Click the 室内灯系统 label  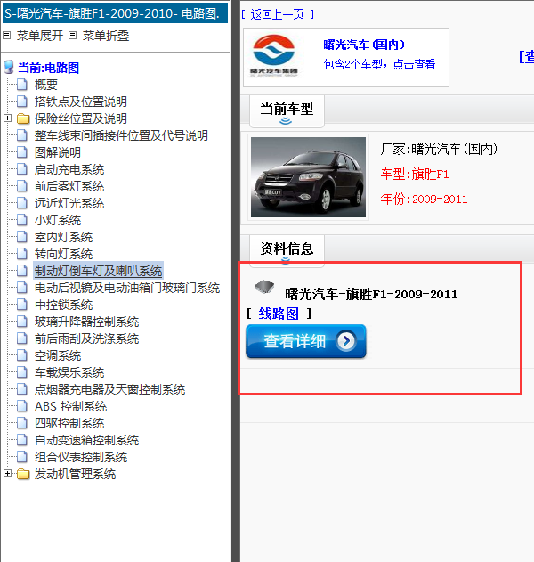tap(63, 237)
